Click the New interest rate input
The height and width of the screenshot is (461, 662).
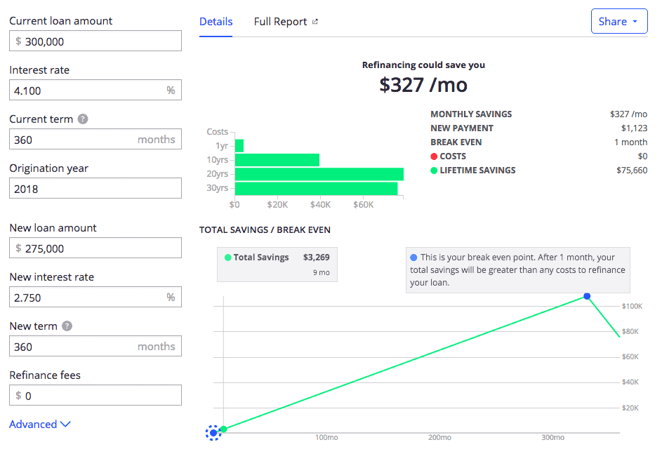[x=88, y=298]
